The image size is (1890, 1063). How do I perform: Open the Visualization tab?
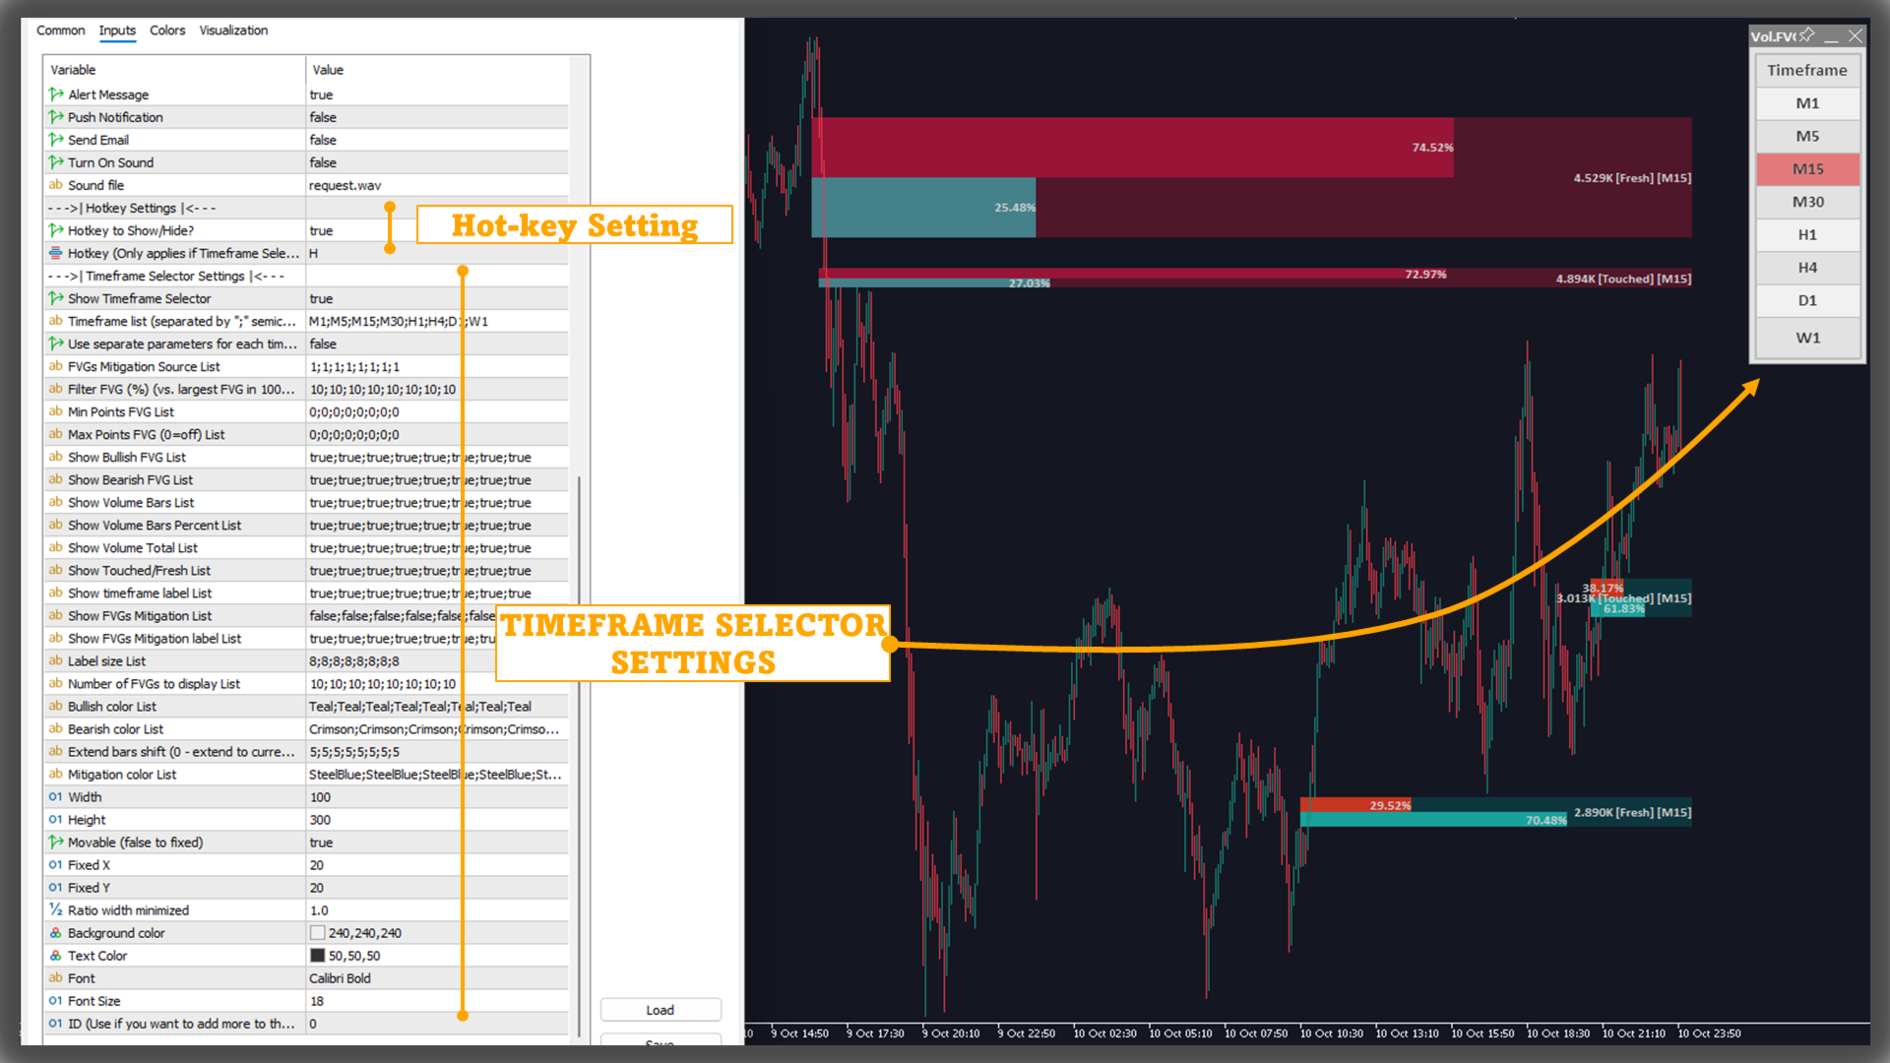pyautogui.click(x=233, y=31)
